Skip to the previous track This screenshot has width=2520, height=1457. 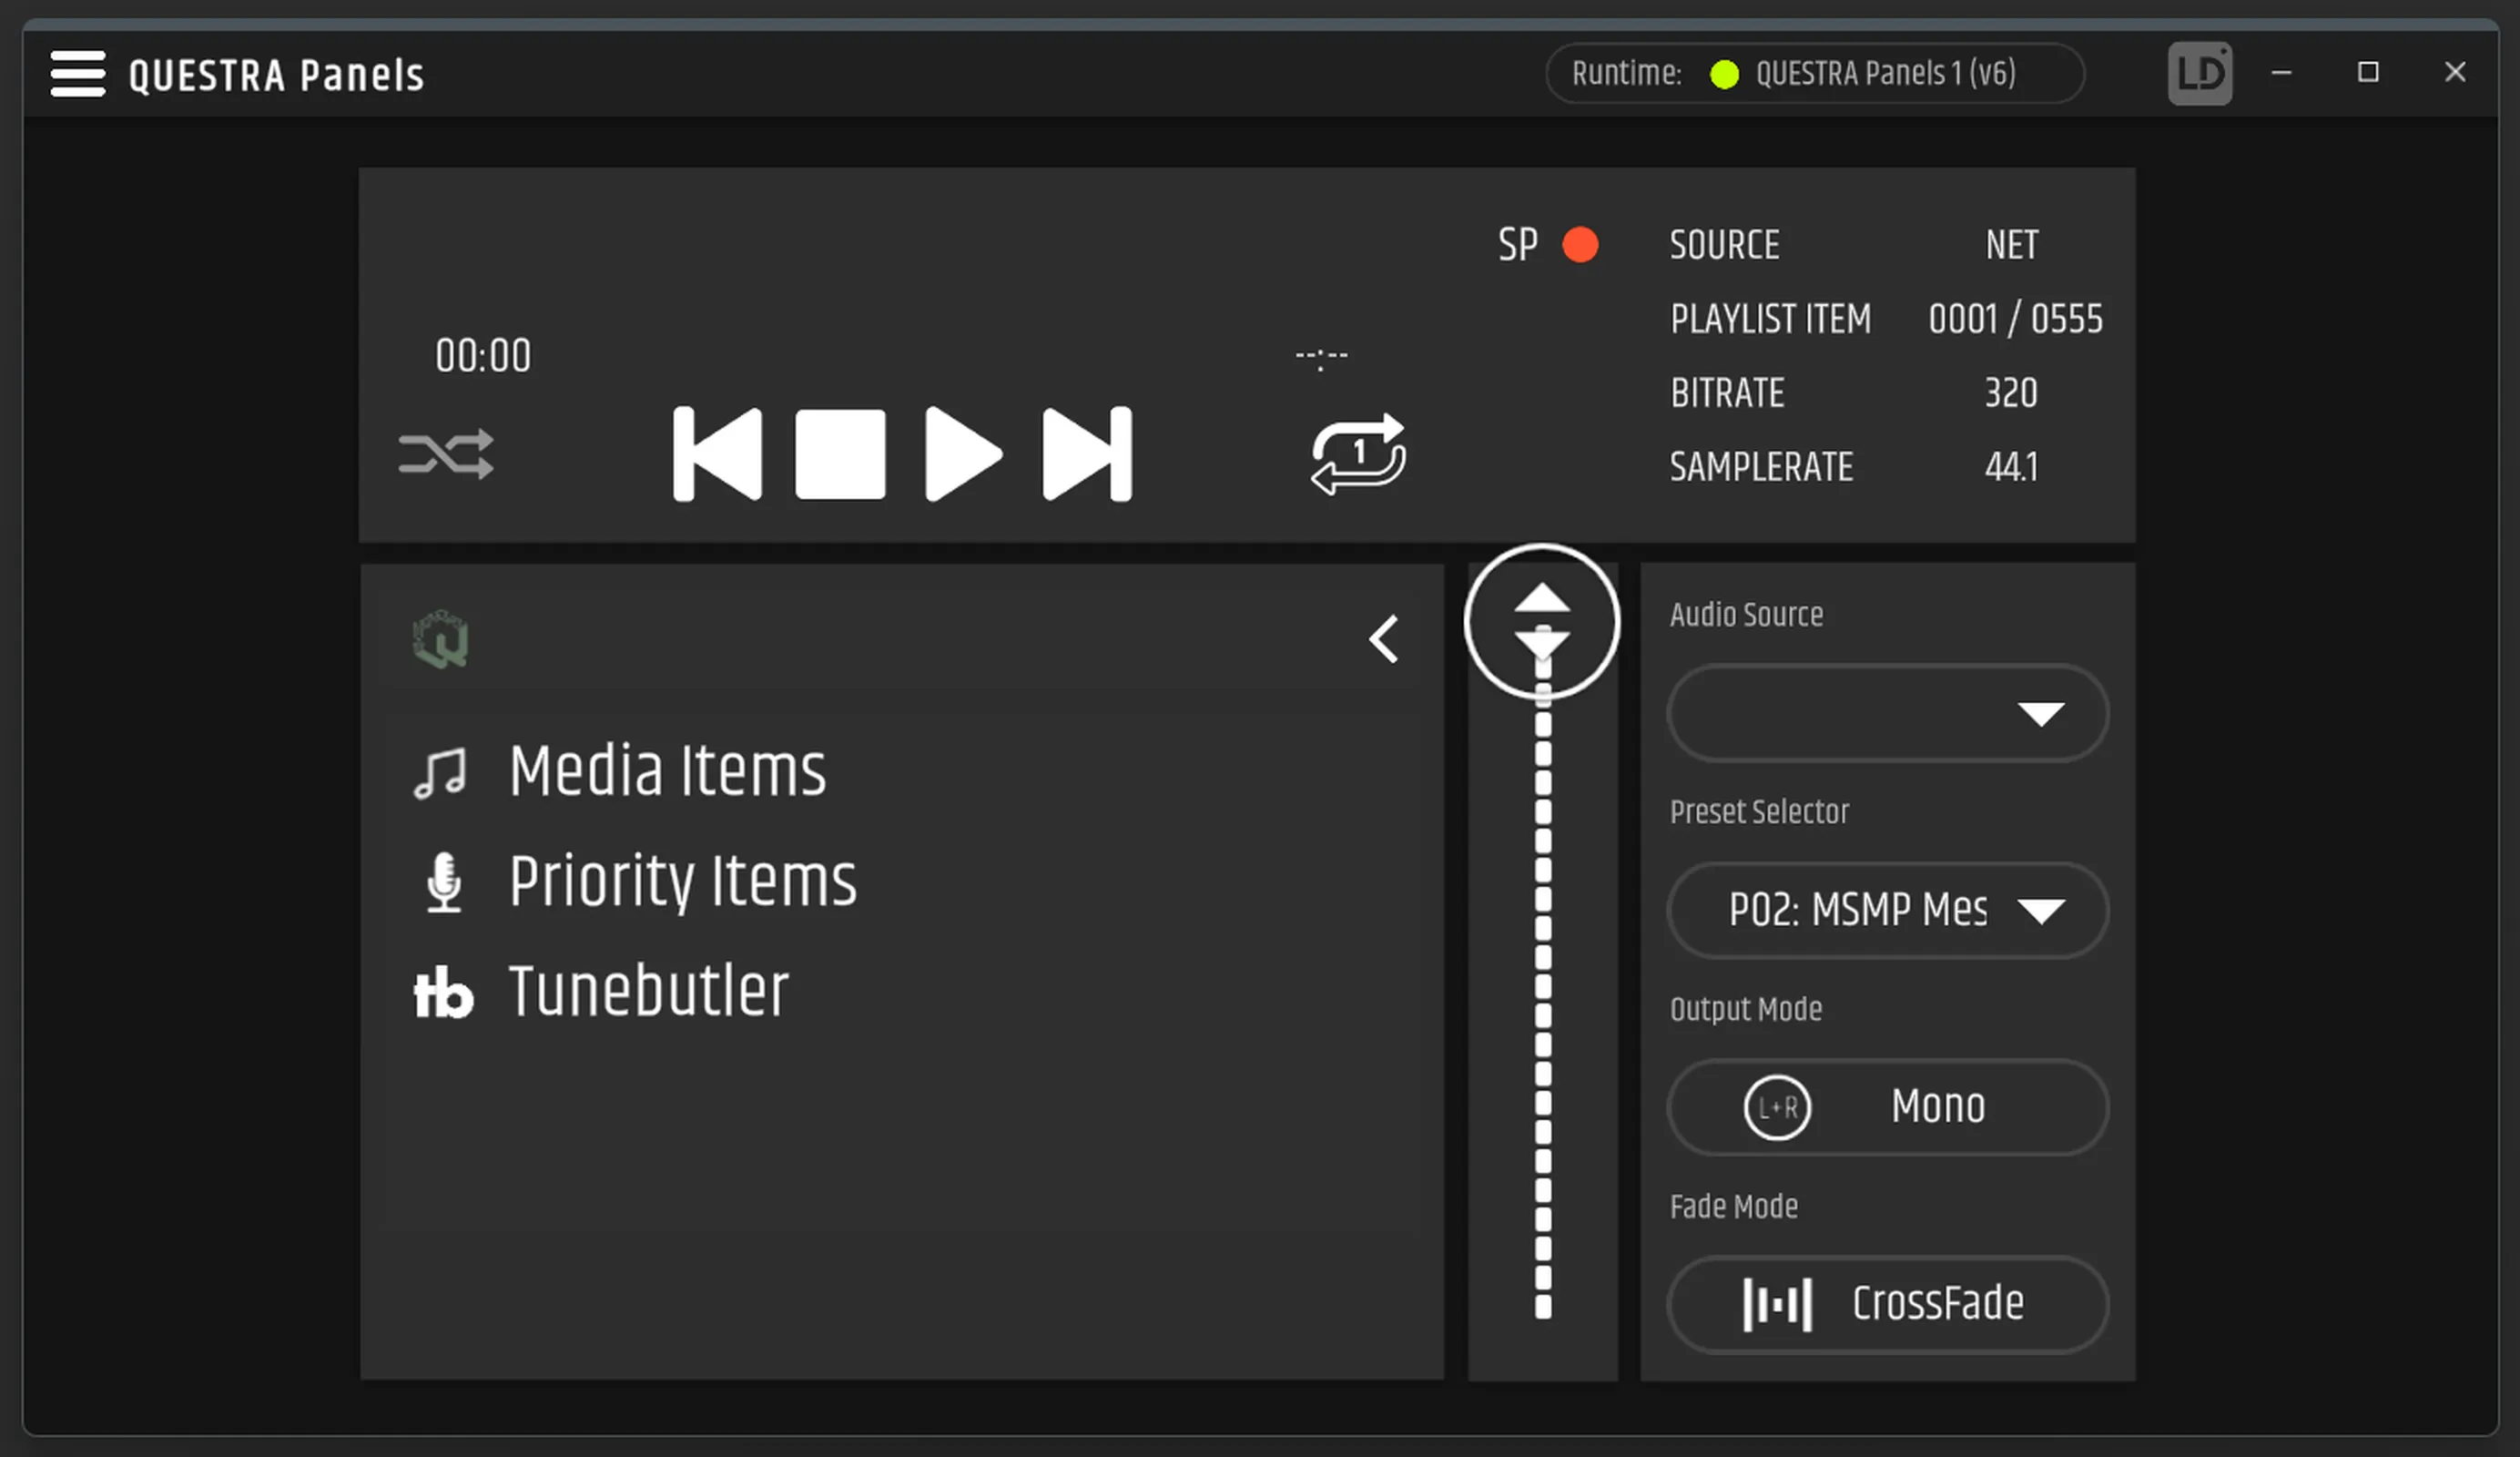[x=717, y=454]
